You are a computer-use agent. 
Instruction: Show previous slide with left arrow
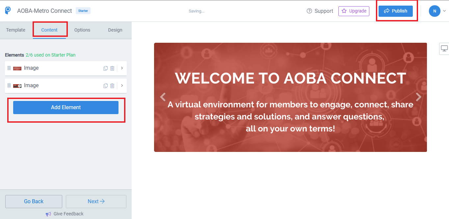click(x=162, y=97)
